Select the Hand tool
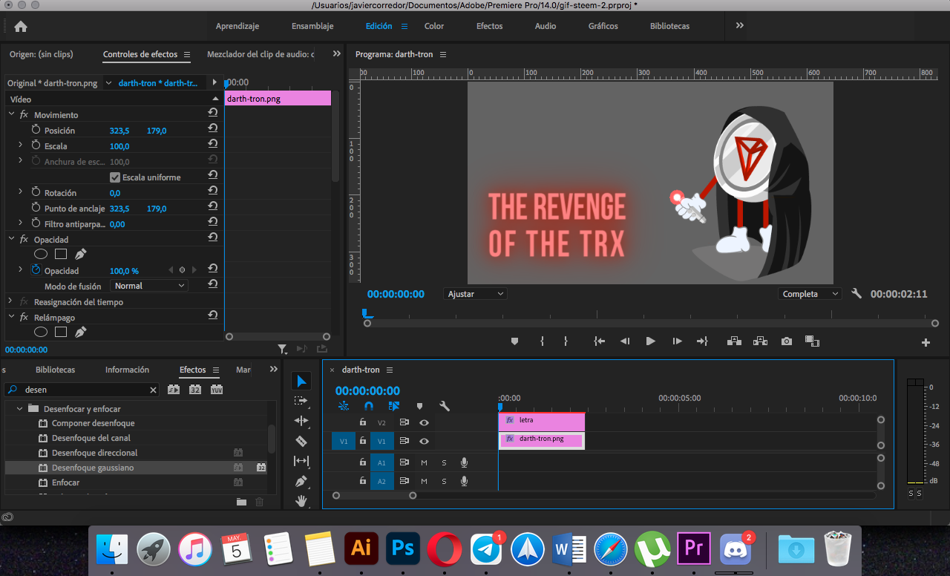Viewport: 950px width, 576px height. 301,501
